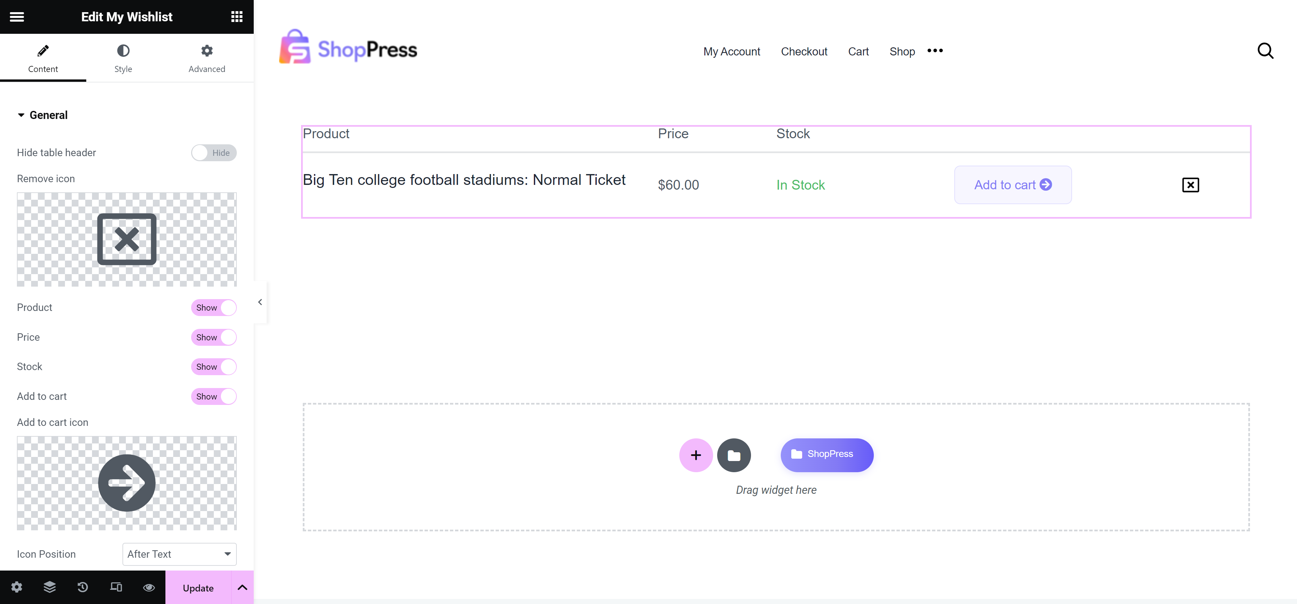This screenshot has width=1297, height=604.
Task: Open the Elementor hamburger menu
Action: tap(17, 17)
